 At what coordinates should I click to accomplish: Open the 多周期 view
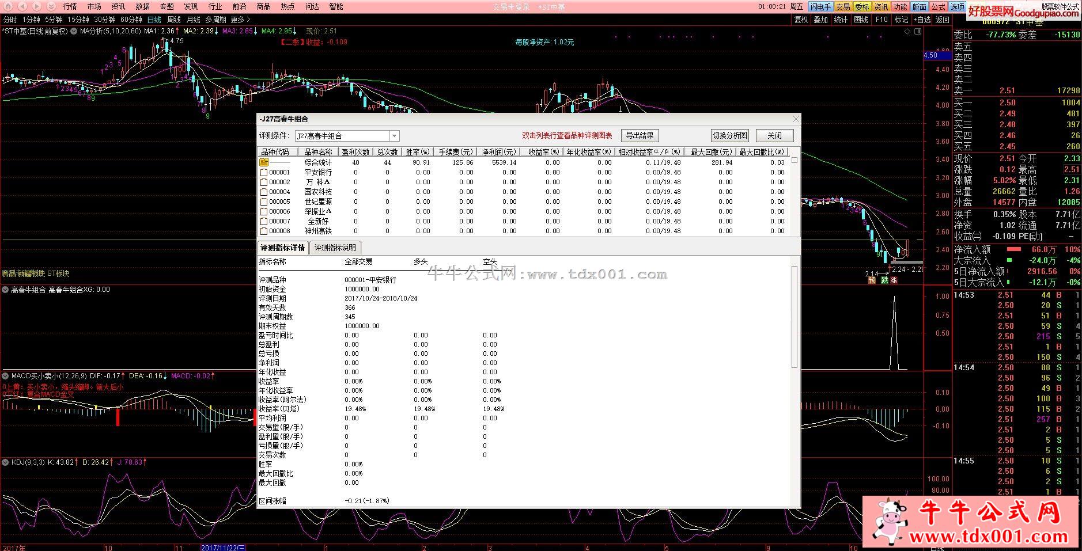(215, 20)
